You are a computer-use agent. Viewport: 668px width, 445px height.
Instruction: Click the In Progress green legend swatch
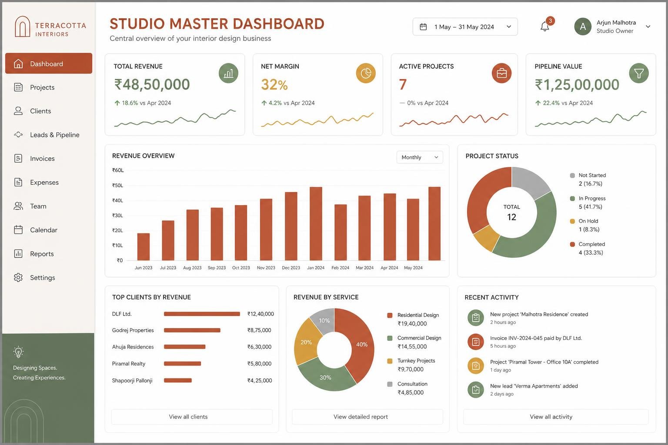572,199
